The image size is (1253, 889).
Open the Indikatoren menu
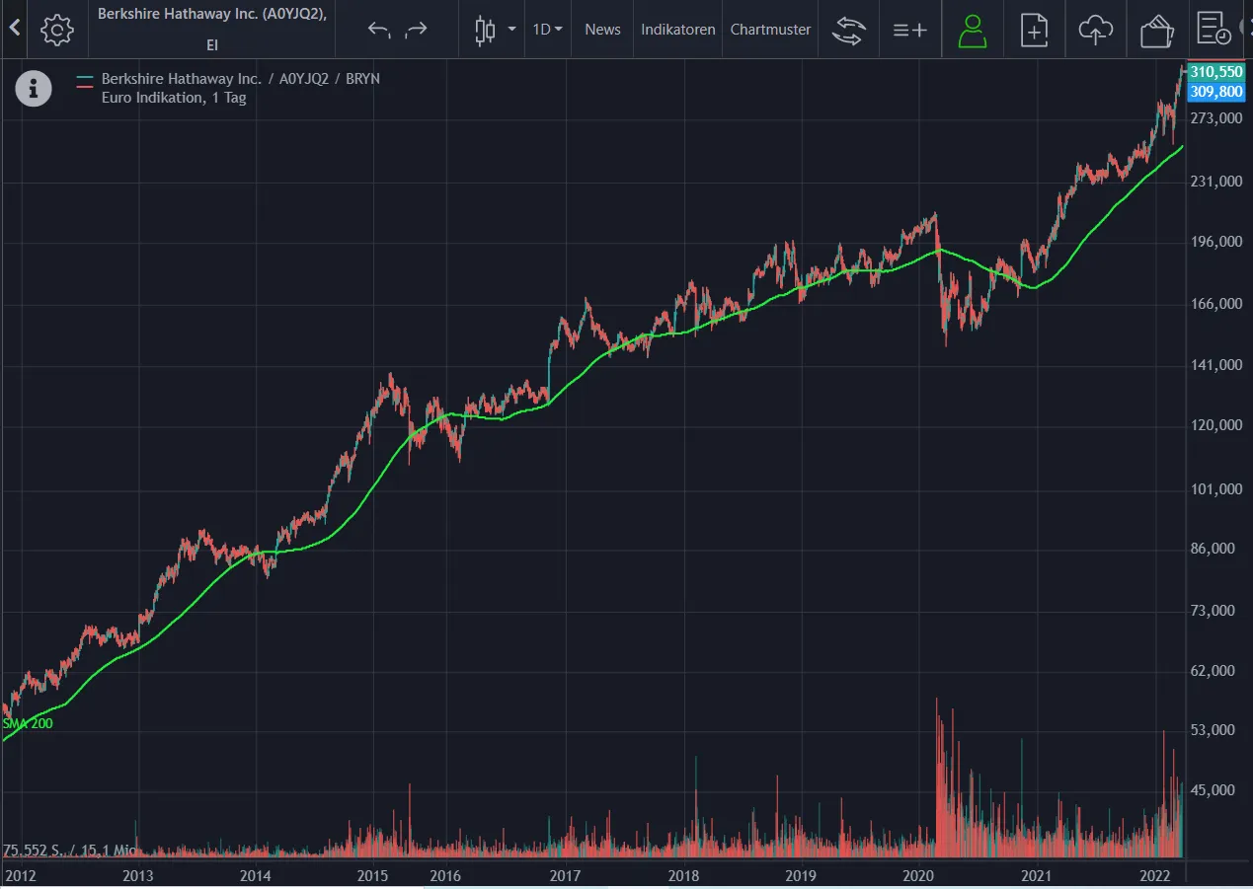677,30
